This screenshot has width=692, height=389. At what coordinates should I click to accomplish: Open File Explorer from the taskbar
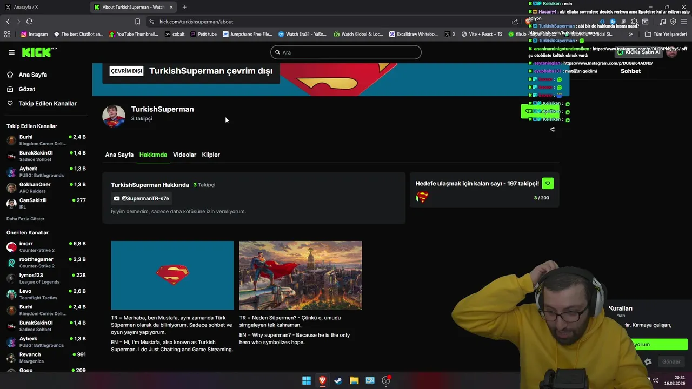click(354, 380)
